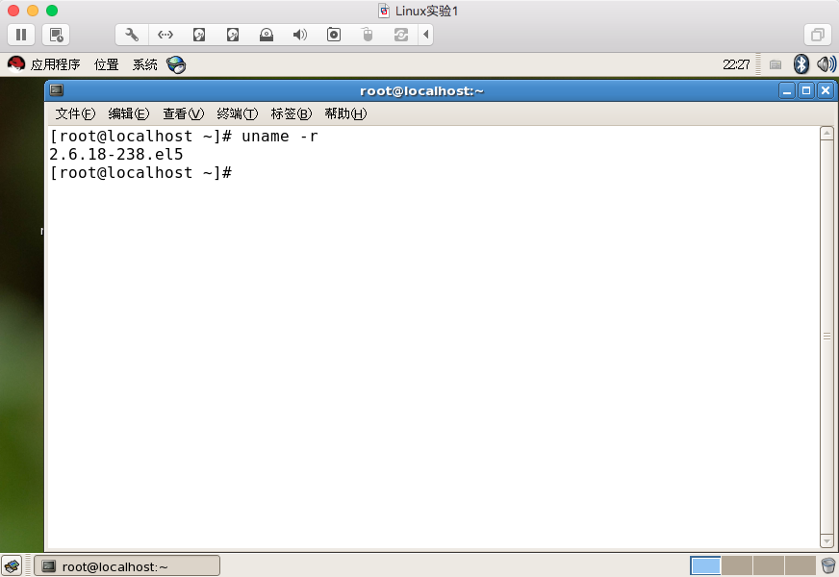Image resolution: width=839 pixels, height=577 pixels.
Task: Open the 系统 menu
Action: (x=145, y=64)
